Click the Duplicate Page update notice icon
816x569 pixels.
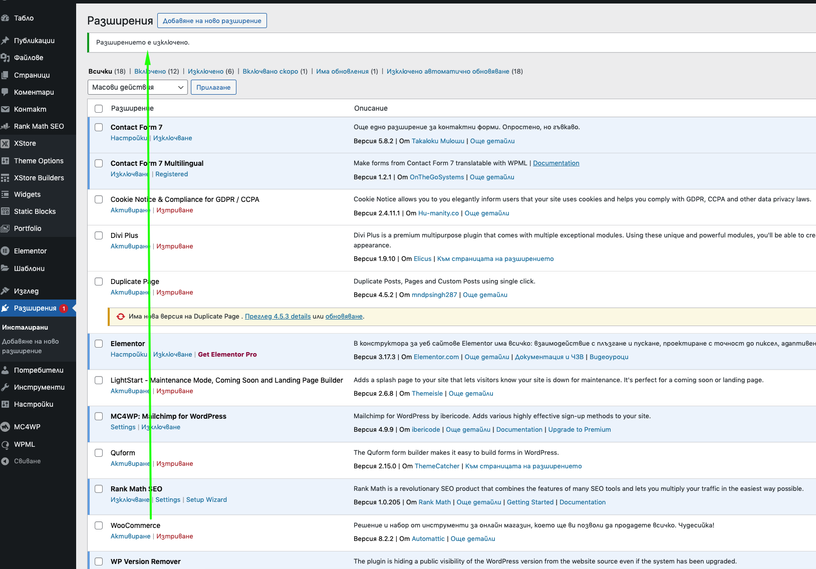(x=121, y=317)
